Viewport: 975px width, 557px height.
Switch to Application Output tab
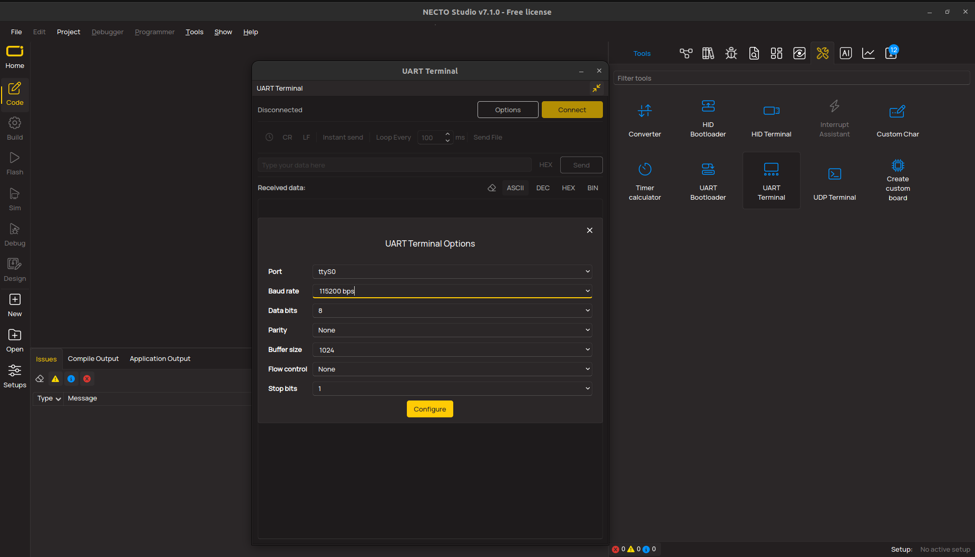[x=160, y=358]
